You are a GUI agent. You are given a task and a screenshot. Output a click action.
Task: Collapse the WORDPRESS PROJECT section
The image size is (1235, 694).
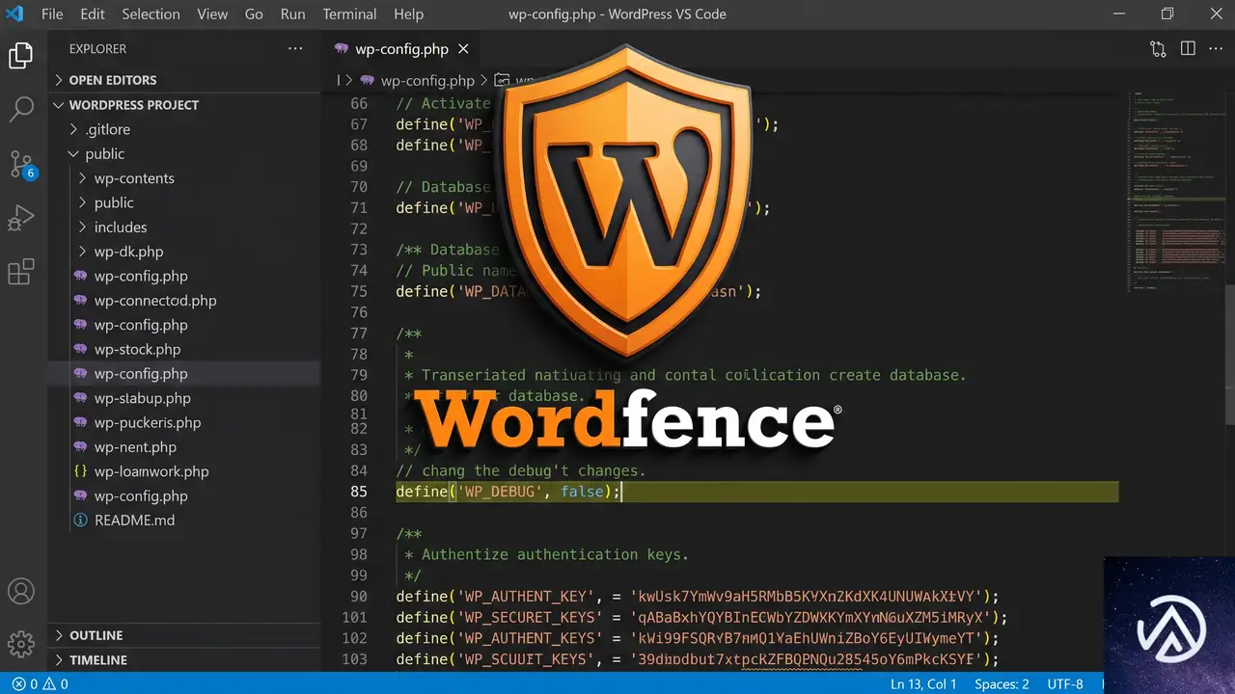pyautogui.click(x=184, y=105)
